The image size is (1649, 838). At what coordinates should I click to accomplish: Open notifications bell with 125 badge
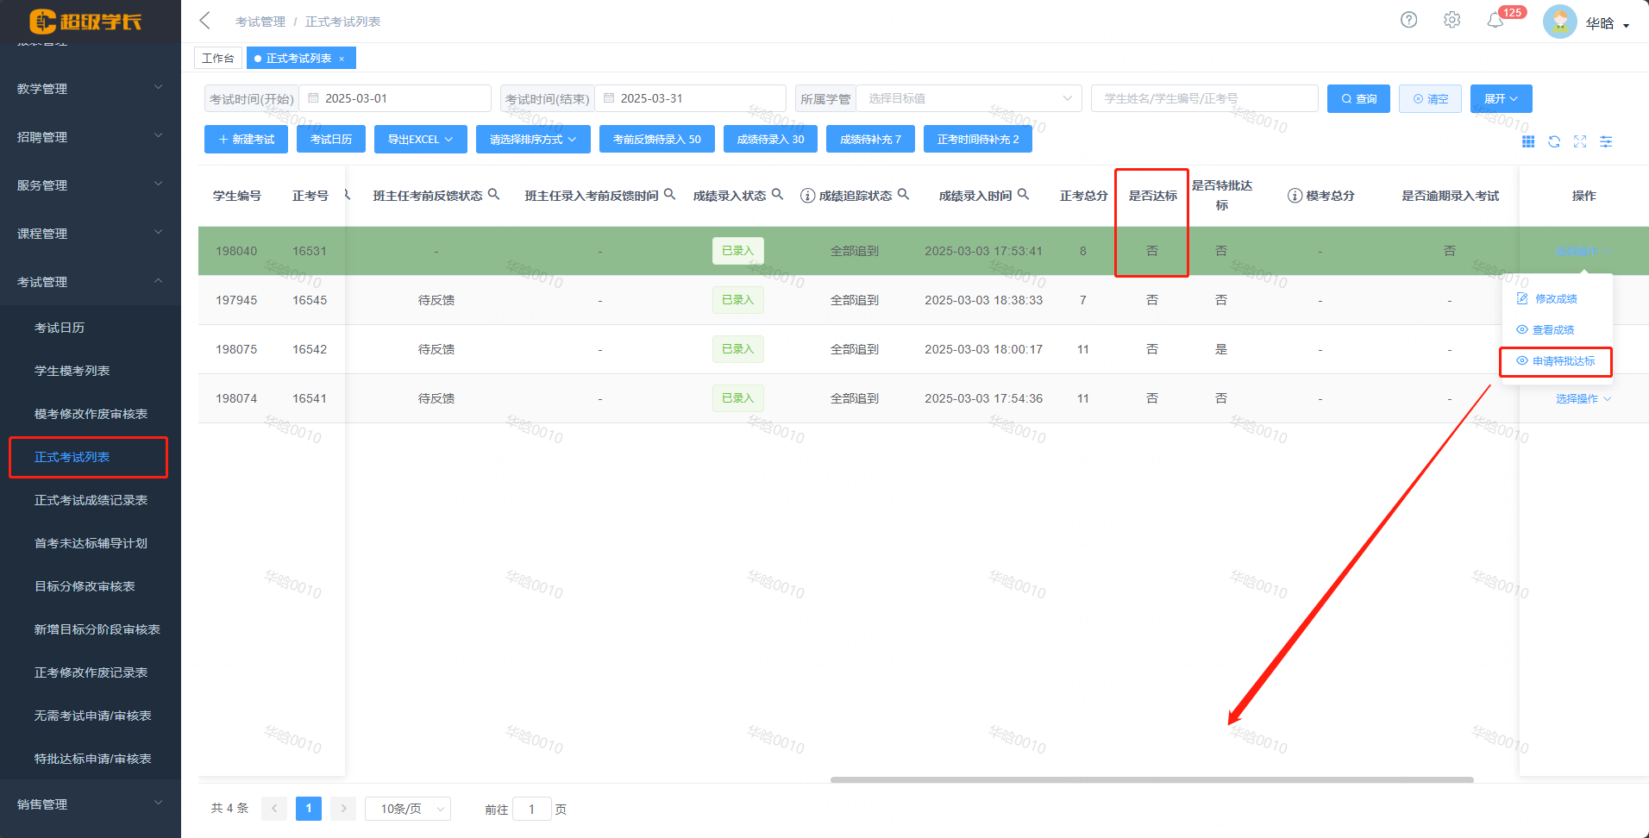tap(1495, 21)
